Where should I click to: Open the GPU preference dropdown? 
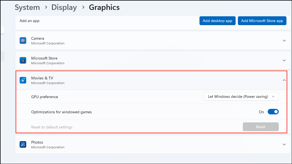pos(241,96)
